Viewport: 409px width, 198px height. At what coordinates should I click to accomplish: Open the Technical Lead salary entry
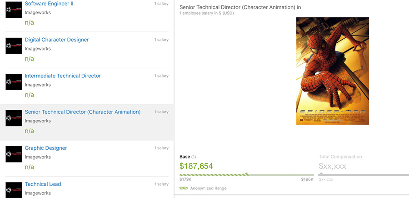[43, 184]
